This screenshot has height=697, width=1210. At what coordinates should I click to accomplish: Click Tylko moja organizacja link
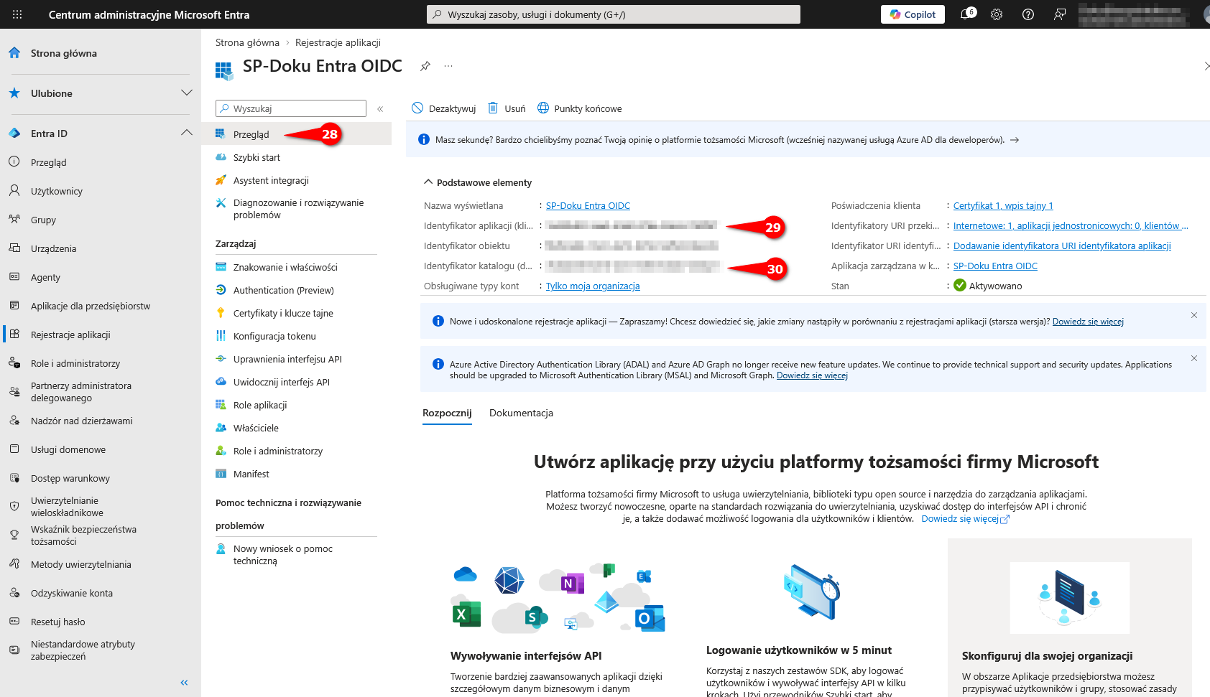click(593, 286)
